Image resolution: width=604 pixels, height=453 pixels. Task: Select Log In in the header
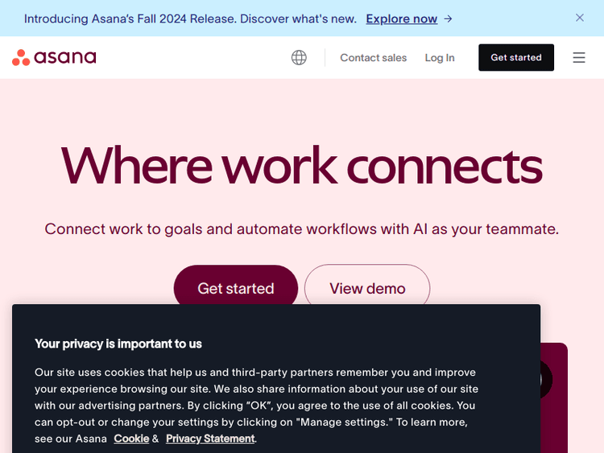point(440,58)
